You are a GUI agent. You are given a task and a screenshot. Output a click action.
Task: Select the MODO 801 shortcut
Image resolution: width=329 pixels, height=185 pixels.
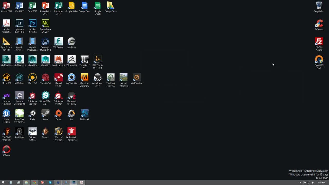pos(20,79)
